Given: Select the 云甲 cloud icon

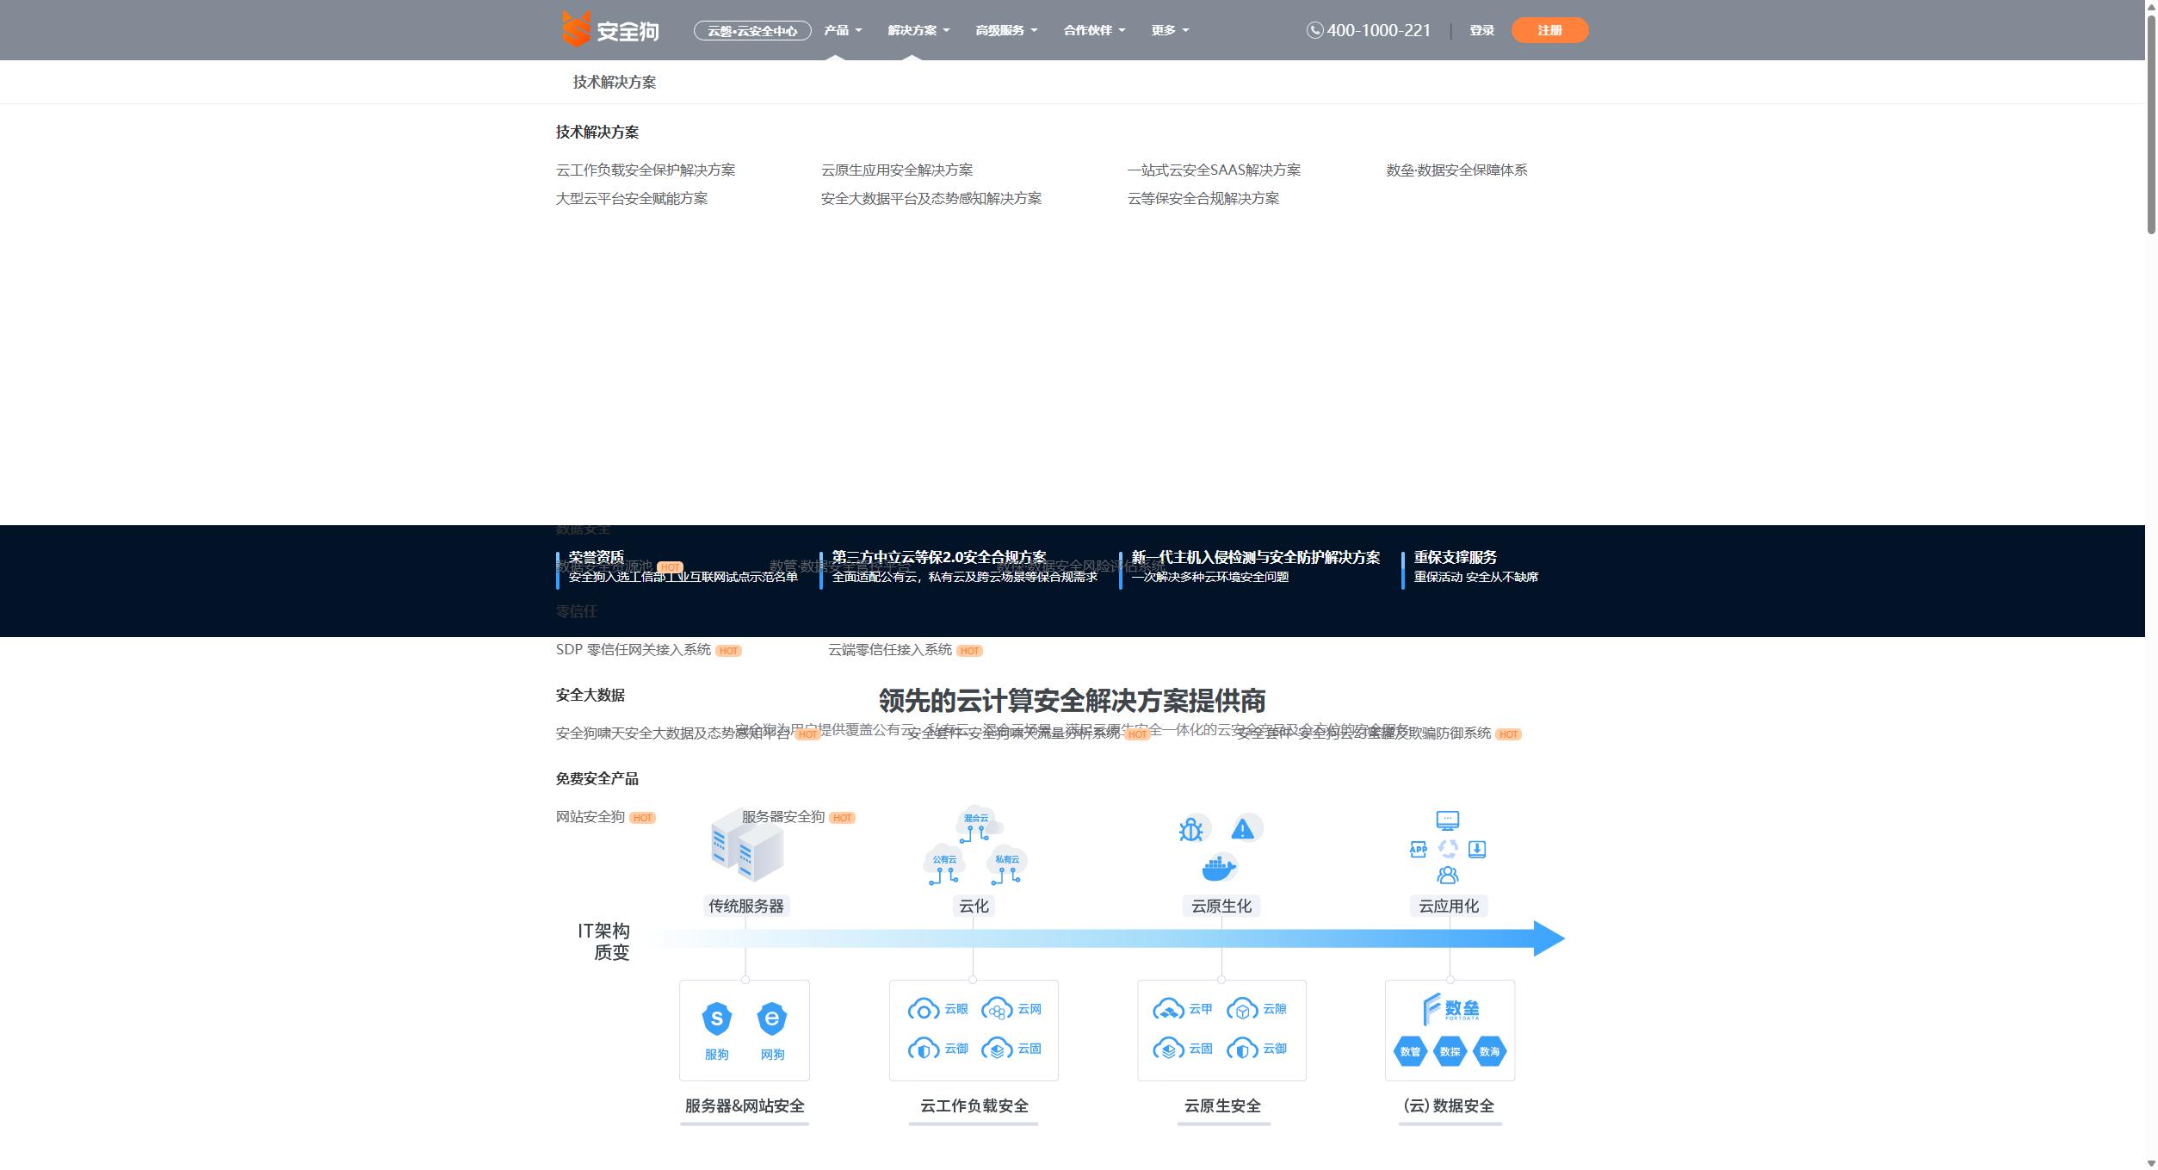Looking at the screenshot, I should coord(1168,1009).
